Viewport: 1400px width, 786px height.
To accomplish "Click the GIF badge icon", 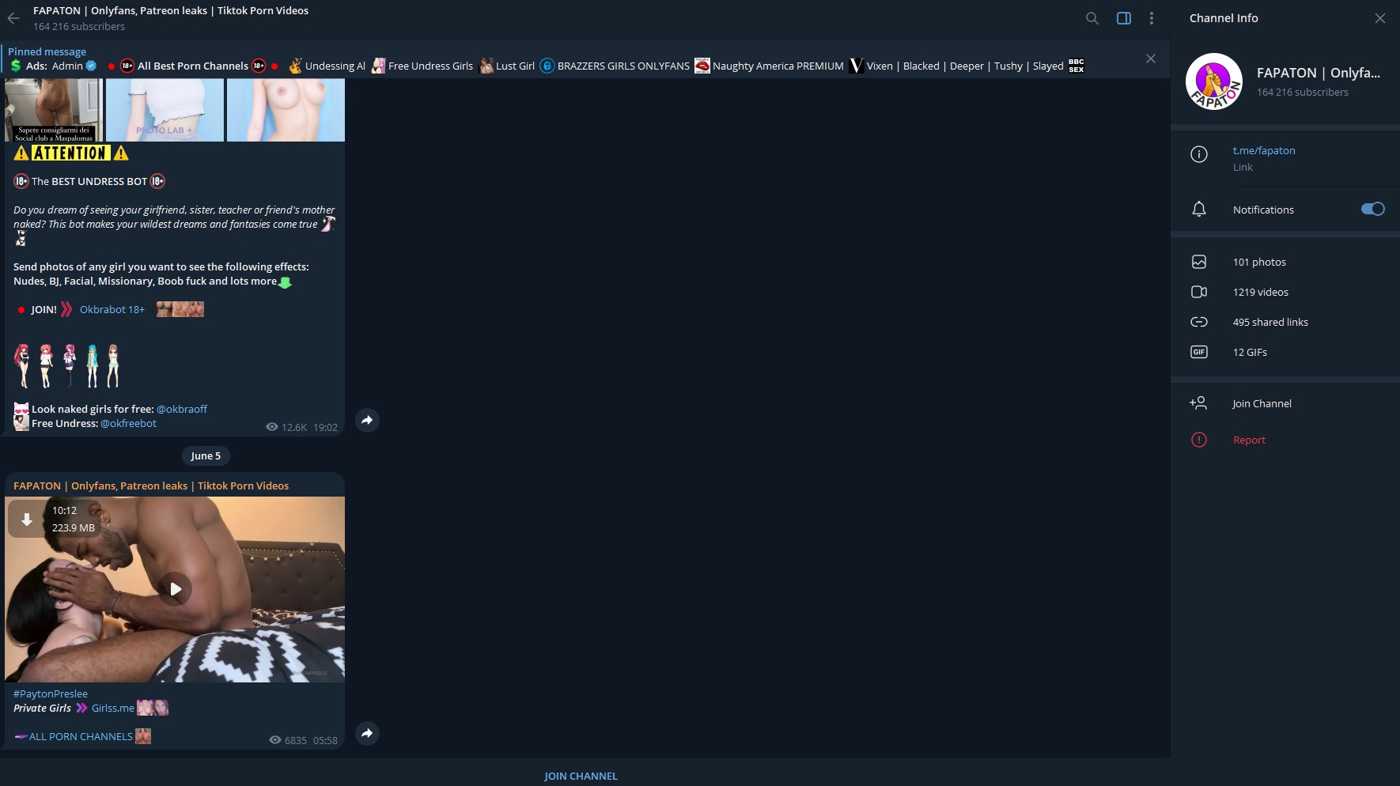I will (1199, 352).
